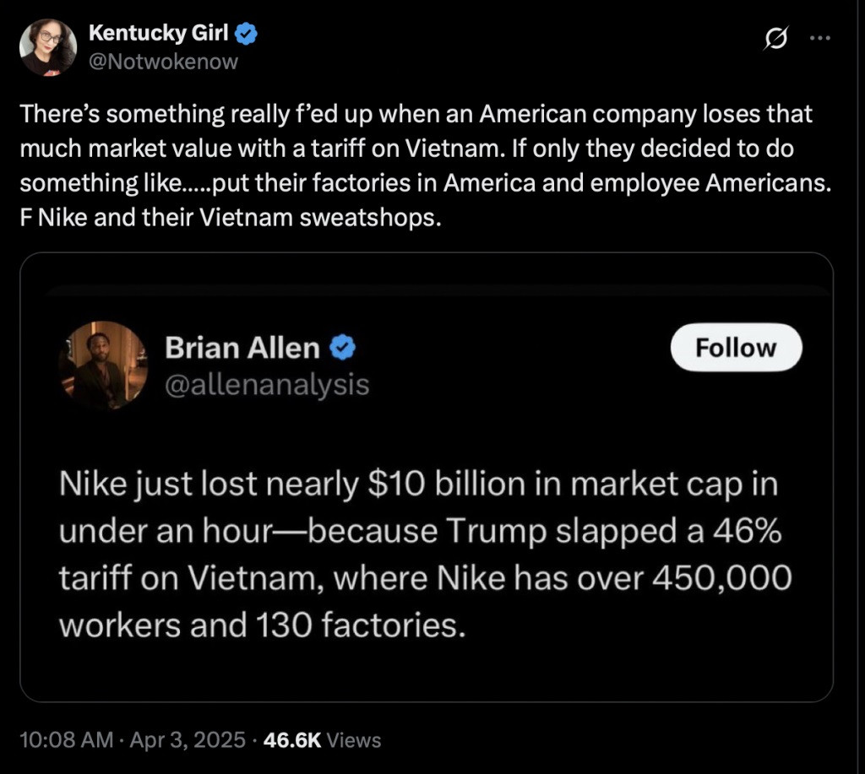Go to the @allenanalysis handle
Viewport: 865px width, 774px height.
coord(267,385)
